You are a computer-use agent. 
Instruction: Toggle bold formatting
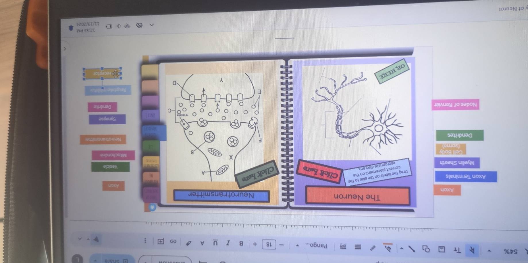[x=241, y=244]
